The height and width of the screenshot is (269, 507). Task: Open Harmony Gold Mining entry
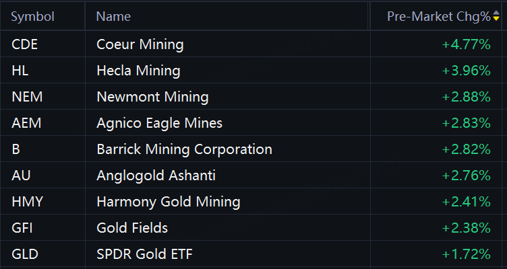tap(169, 202)
